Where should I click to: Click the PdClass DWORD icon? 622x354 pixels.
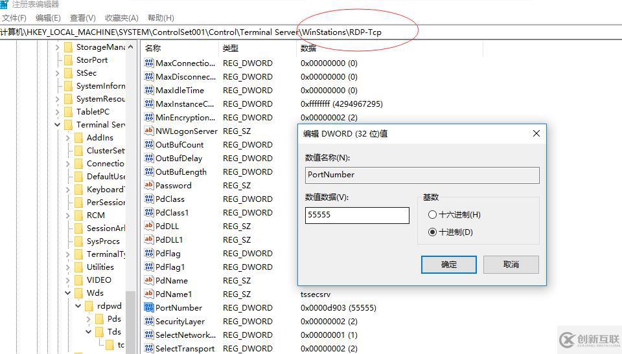[x=149, y=199]
